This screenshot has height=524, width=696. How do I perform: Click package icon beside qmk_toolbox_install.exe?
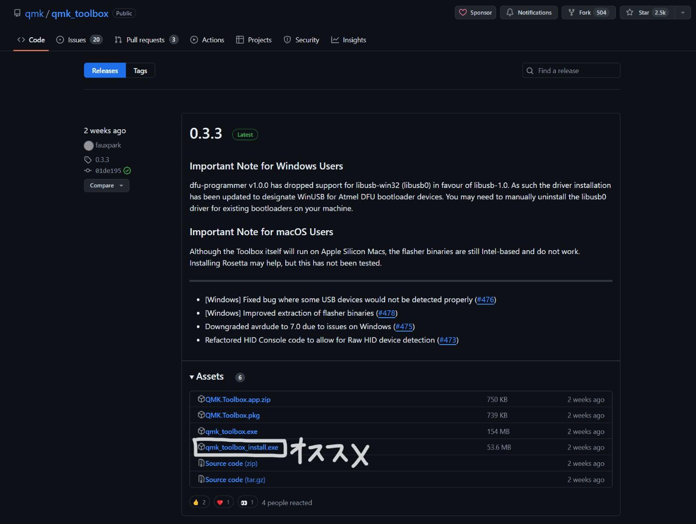[x=201, y=447]
